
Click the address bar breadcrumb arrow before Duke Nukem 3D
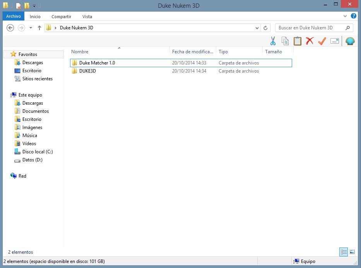[x=55, y=28]
